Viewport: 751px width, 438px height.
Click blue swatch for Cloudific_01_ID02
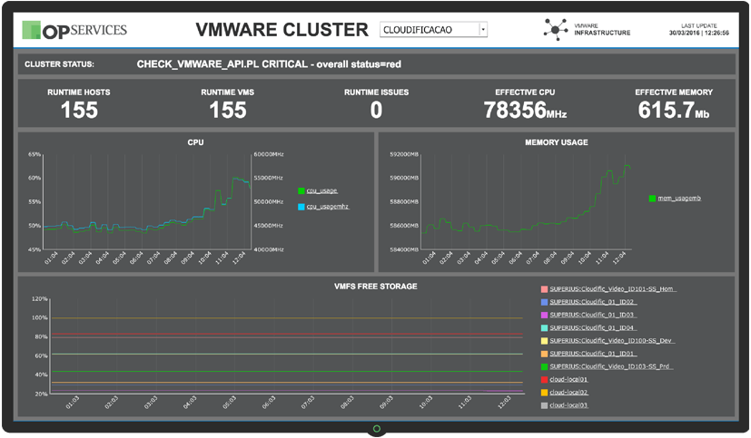[544, 302]
